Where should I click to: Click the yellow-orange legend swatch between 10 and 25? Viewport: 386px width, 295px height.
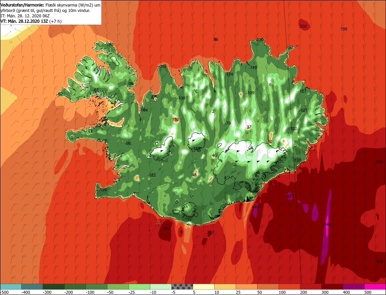(225, 287)
